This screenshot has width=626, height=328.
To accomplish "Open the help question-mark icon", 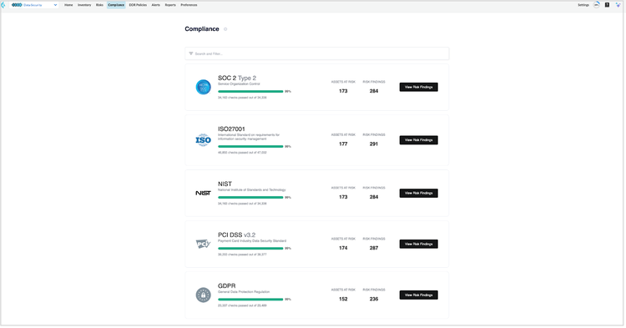I will click(x=607, y=5).
